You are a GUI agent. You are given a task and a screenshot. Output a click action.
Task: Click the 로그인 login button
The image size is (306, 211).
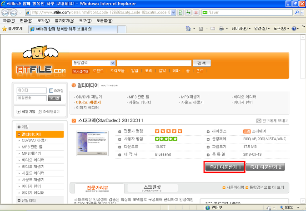tap(55, 98)
